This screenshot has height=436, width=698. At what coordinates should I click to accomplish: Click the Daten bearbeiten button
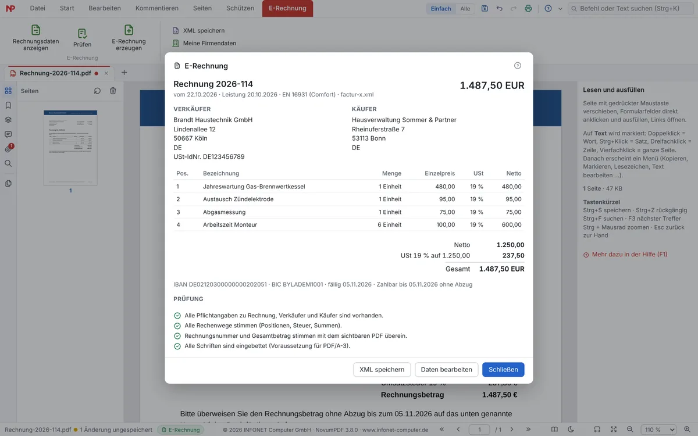point(447,370)
